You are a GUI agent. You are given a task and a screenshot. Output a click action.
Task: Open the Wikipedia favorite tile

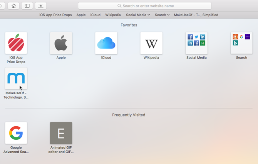pyautogui.click(x=151, y=43)
